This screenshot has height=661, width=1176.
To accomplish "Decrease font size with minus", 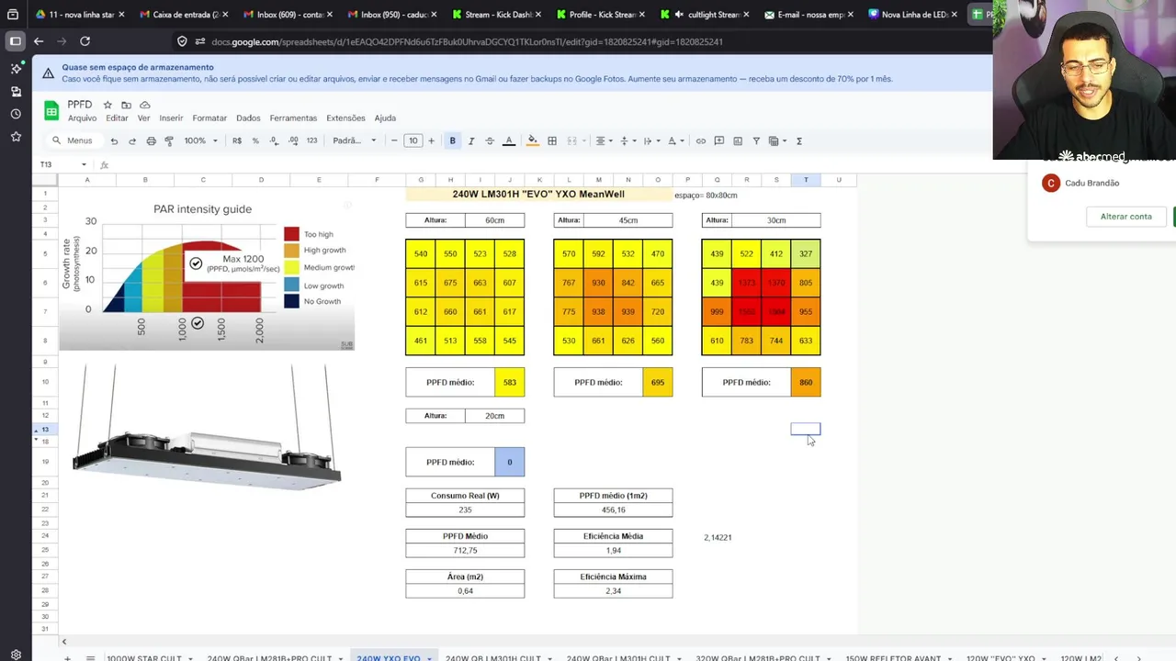I will [x=394, y=140].
